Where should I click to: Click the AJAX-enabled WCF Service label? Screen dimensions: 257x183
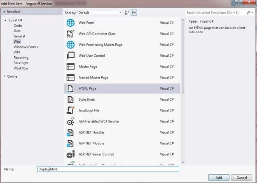tap(99, 121)
